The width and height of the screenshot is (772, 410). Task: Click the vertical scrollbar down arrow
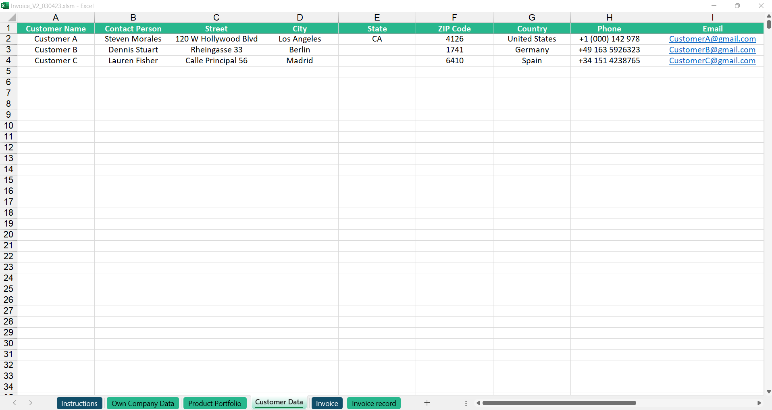click(x=768, y=391)
